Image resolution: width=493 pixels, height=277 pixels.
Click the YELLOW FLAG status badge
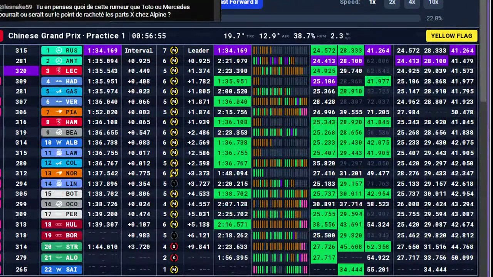(x=451, y=36)
